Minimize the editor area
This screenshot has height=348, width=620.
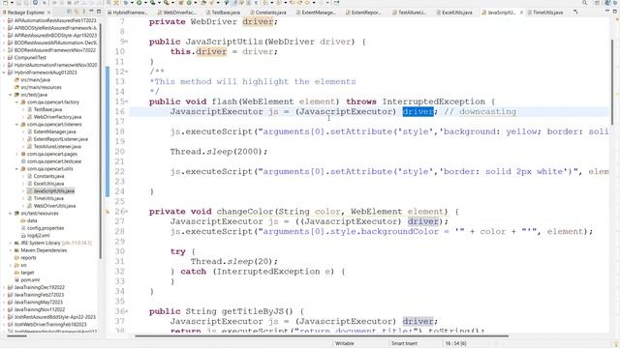pyautogui.click(x=607, y=12)
